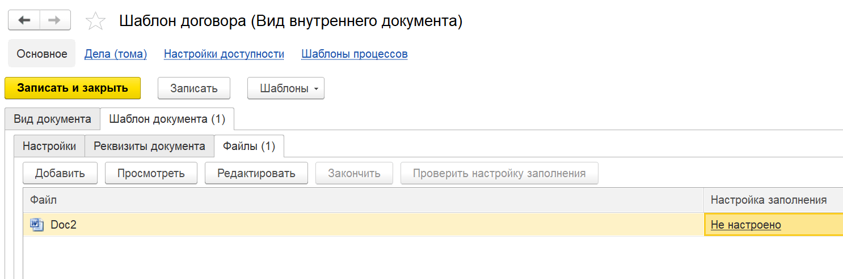Open Шаблоны процессов link
Screen dimensions: 843x279
point(354,54)
